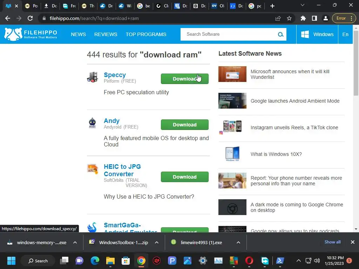Reload the page with refresh icon
Image resolution: width=359 pixels, height=269 pixels.
(30, 18)
